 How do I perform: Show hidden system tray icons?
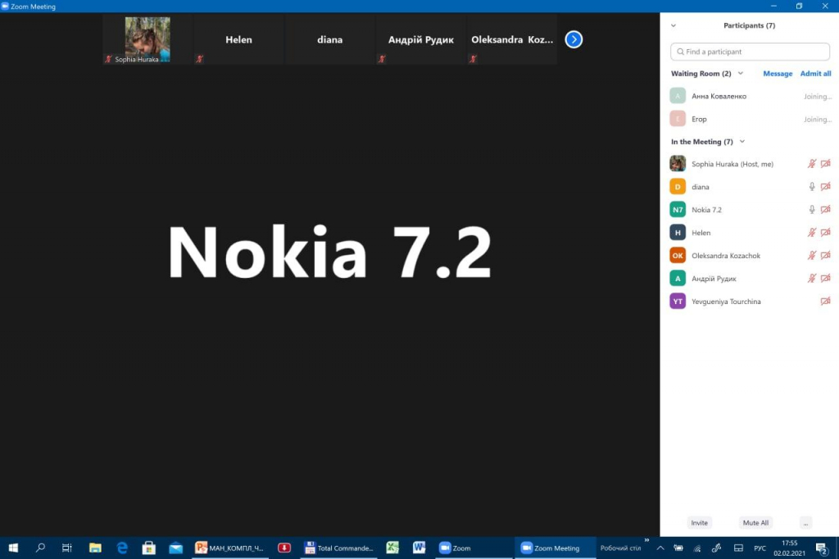pyautogui.click(x=660, y=548)
